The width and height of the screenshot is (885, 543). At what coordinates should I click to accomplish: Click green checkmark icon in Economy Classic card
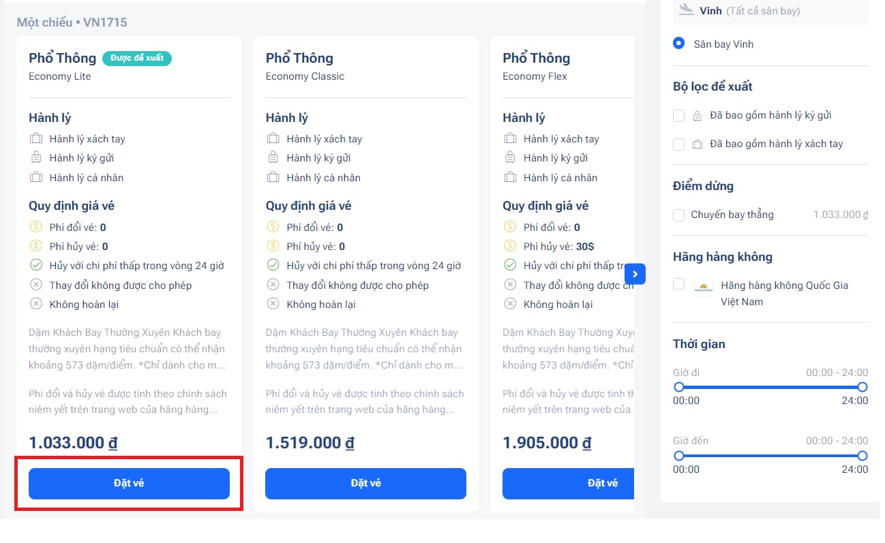point(273,265)
